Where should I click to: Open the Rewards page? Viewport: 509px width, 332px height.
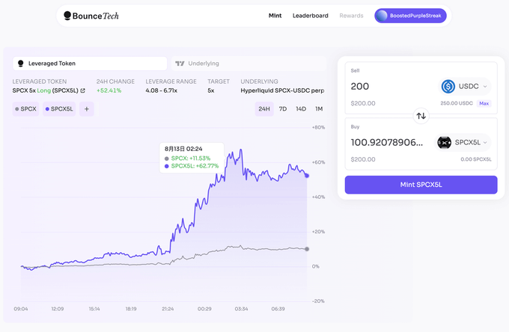(351, 16)
